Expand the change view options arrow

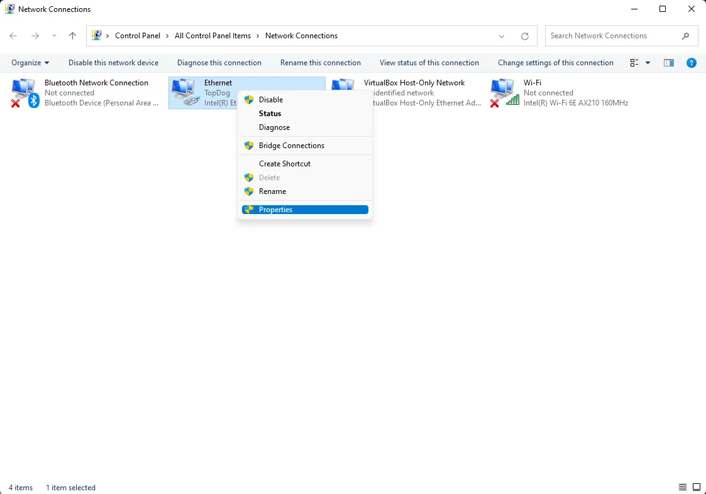click(x=648, y=63)
